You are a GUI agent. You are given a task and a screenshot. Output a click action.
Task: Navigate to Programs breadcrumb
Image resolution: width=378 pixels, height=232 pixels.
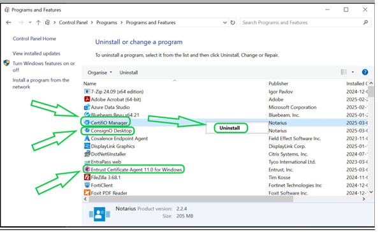tap(106, 23)
